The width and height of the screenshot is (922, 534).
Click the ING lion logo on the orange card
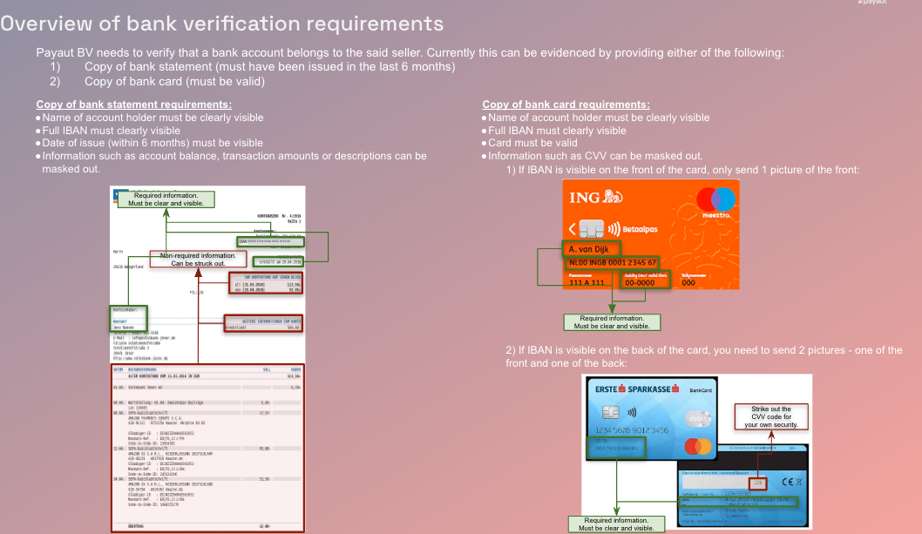[x=612, y=198]
